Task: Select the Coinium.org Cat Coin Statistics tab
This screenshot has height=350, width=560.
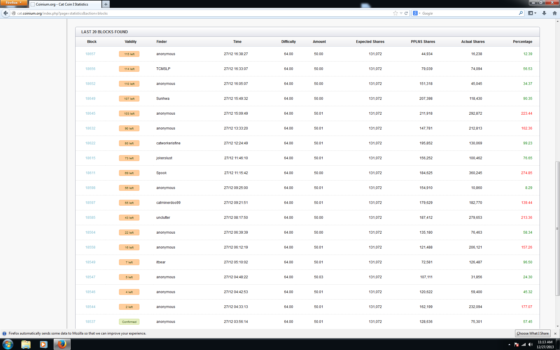Action: click(x=65, y=4)
